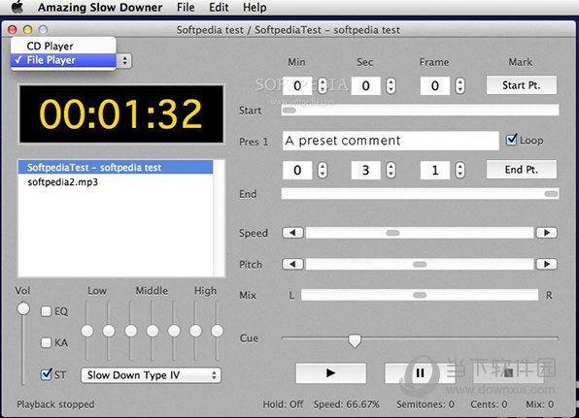Click the start Frame value field

click(x=434, y=86)
